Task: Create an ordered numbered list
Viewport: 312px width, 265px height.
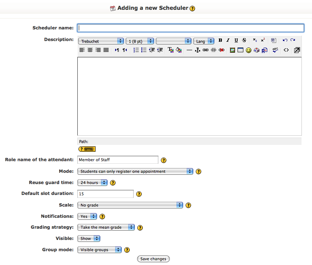Action: 136,50
